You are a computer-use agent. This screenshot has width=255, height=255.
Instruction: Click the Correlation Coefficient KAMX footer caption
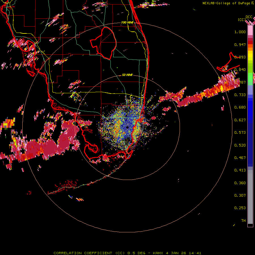point(127,253)
